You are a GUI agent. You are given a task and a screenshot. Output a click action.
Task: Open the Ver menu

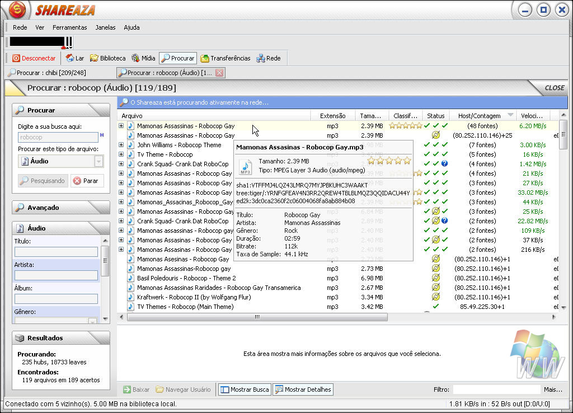pyautogui.click(x=40, y=27)
